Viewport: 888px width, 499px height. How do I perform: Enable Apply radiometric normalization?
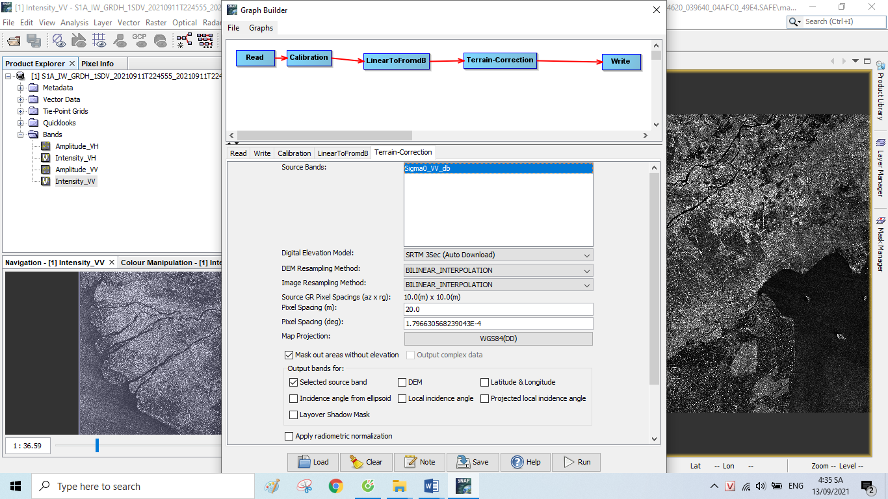coord(289,436)
